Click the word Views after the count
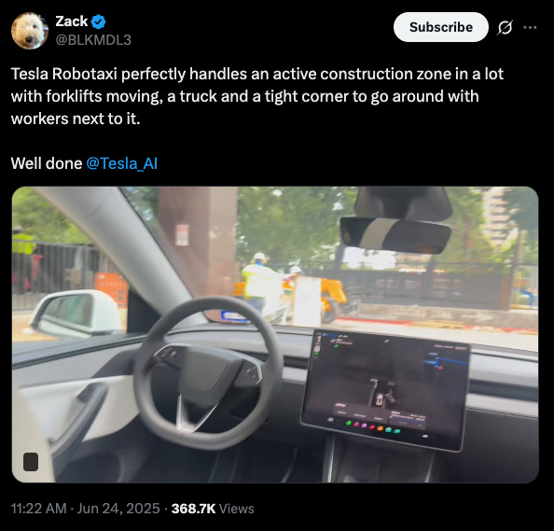 pyautogui.click(x=236, y=509)
